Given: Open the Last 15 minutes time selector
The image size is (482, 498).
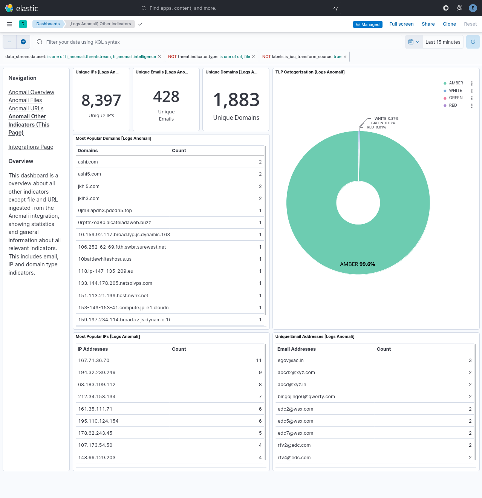Looking at the screenshot, I should coord(442,42).
